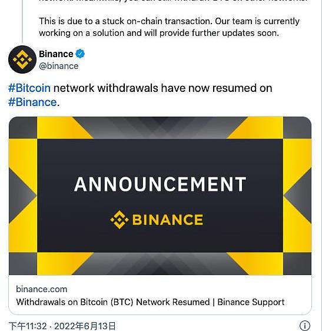Open the Announcement card image
Viewport: 322px width, 331px height.
click(160, 196)
